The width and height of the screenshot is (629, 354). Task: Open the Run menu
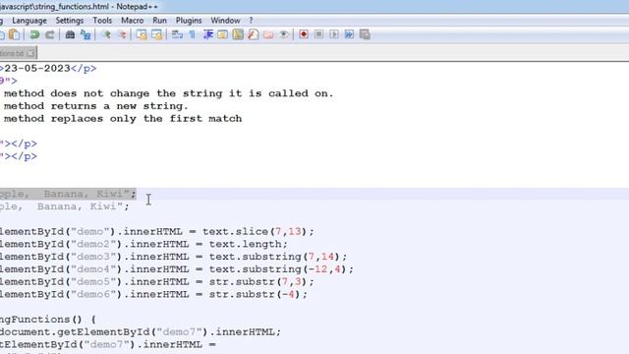[x=159, y=21]
